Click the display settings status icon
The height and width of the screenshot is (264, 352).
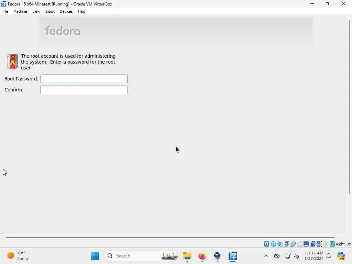pyautogui.click(x=306, y=244)
